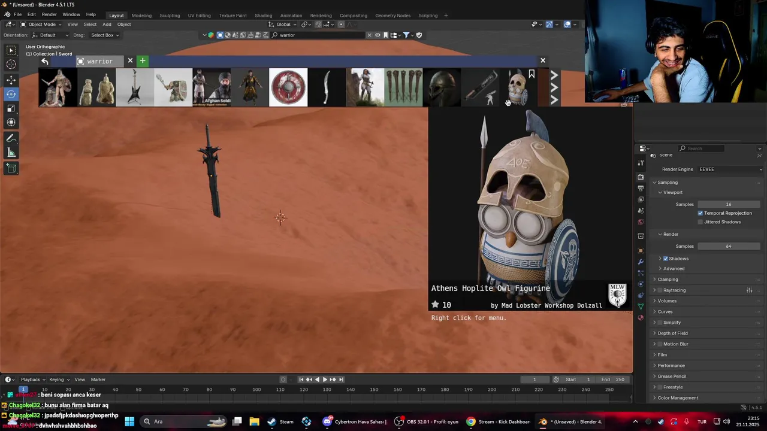
Task: Toggle Temporal Reprojection checkbox
Action: [700, 213]
